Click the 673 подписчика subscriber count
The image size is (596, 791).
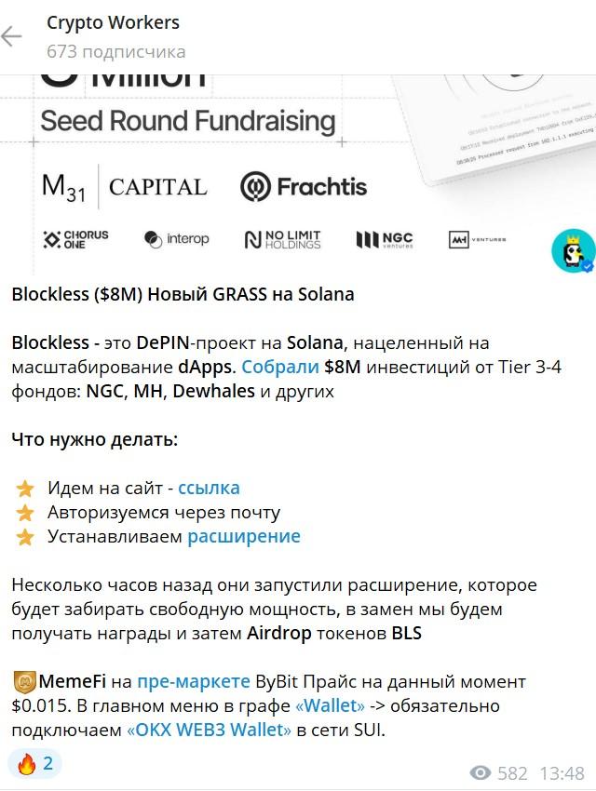(x=115, y=51)
